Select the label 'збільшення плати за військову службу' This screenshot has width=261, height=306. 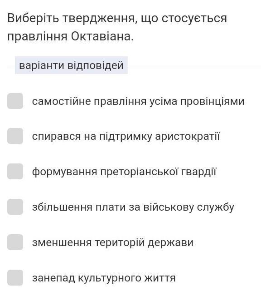[x=133, y=207]
